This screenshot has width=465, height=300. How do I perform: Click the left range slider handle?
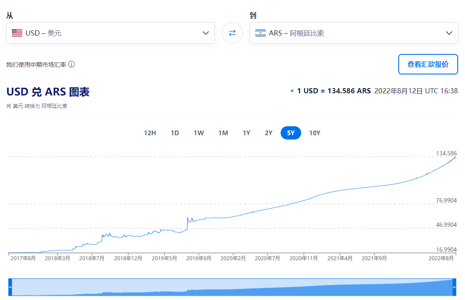click(x=10, y=287)
